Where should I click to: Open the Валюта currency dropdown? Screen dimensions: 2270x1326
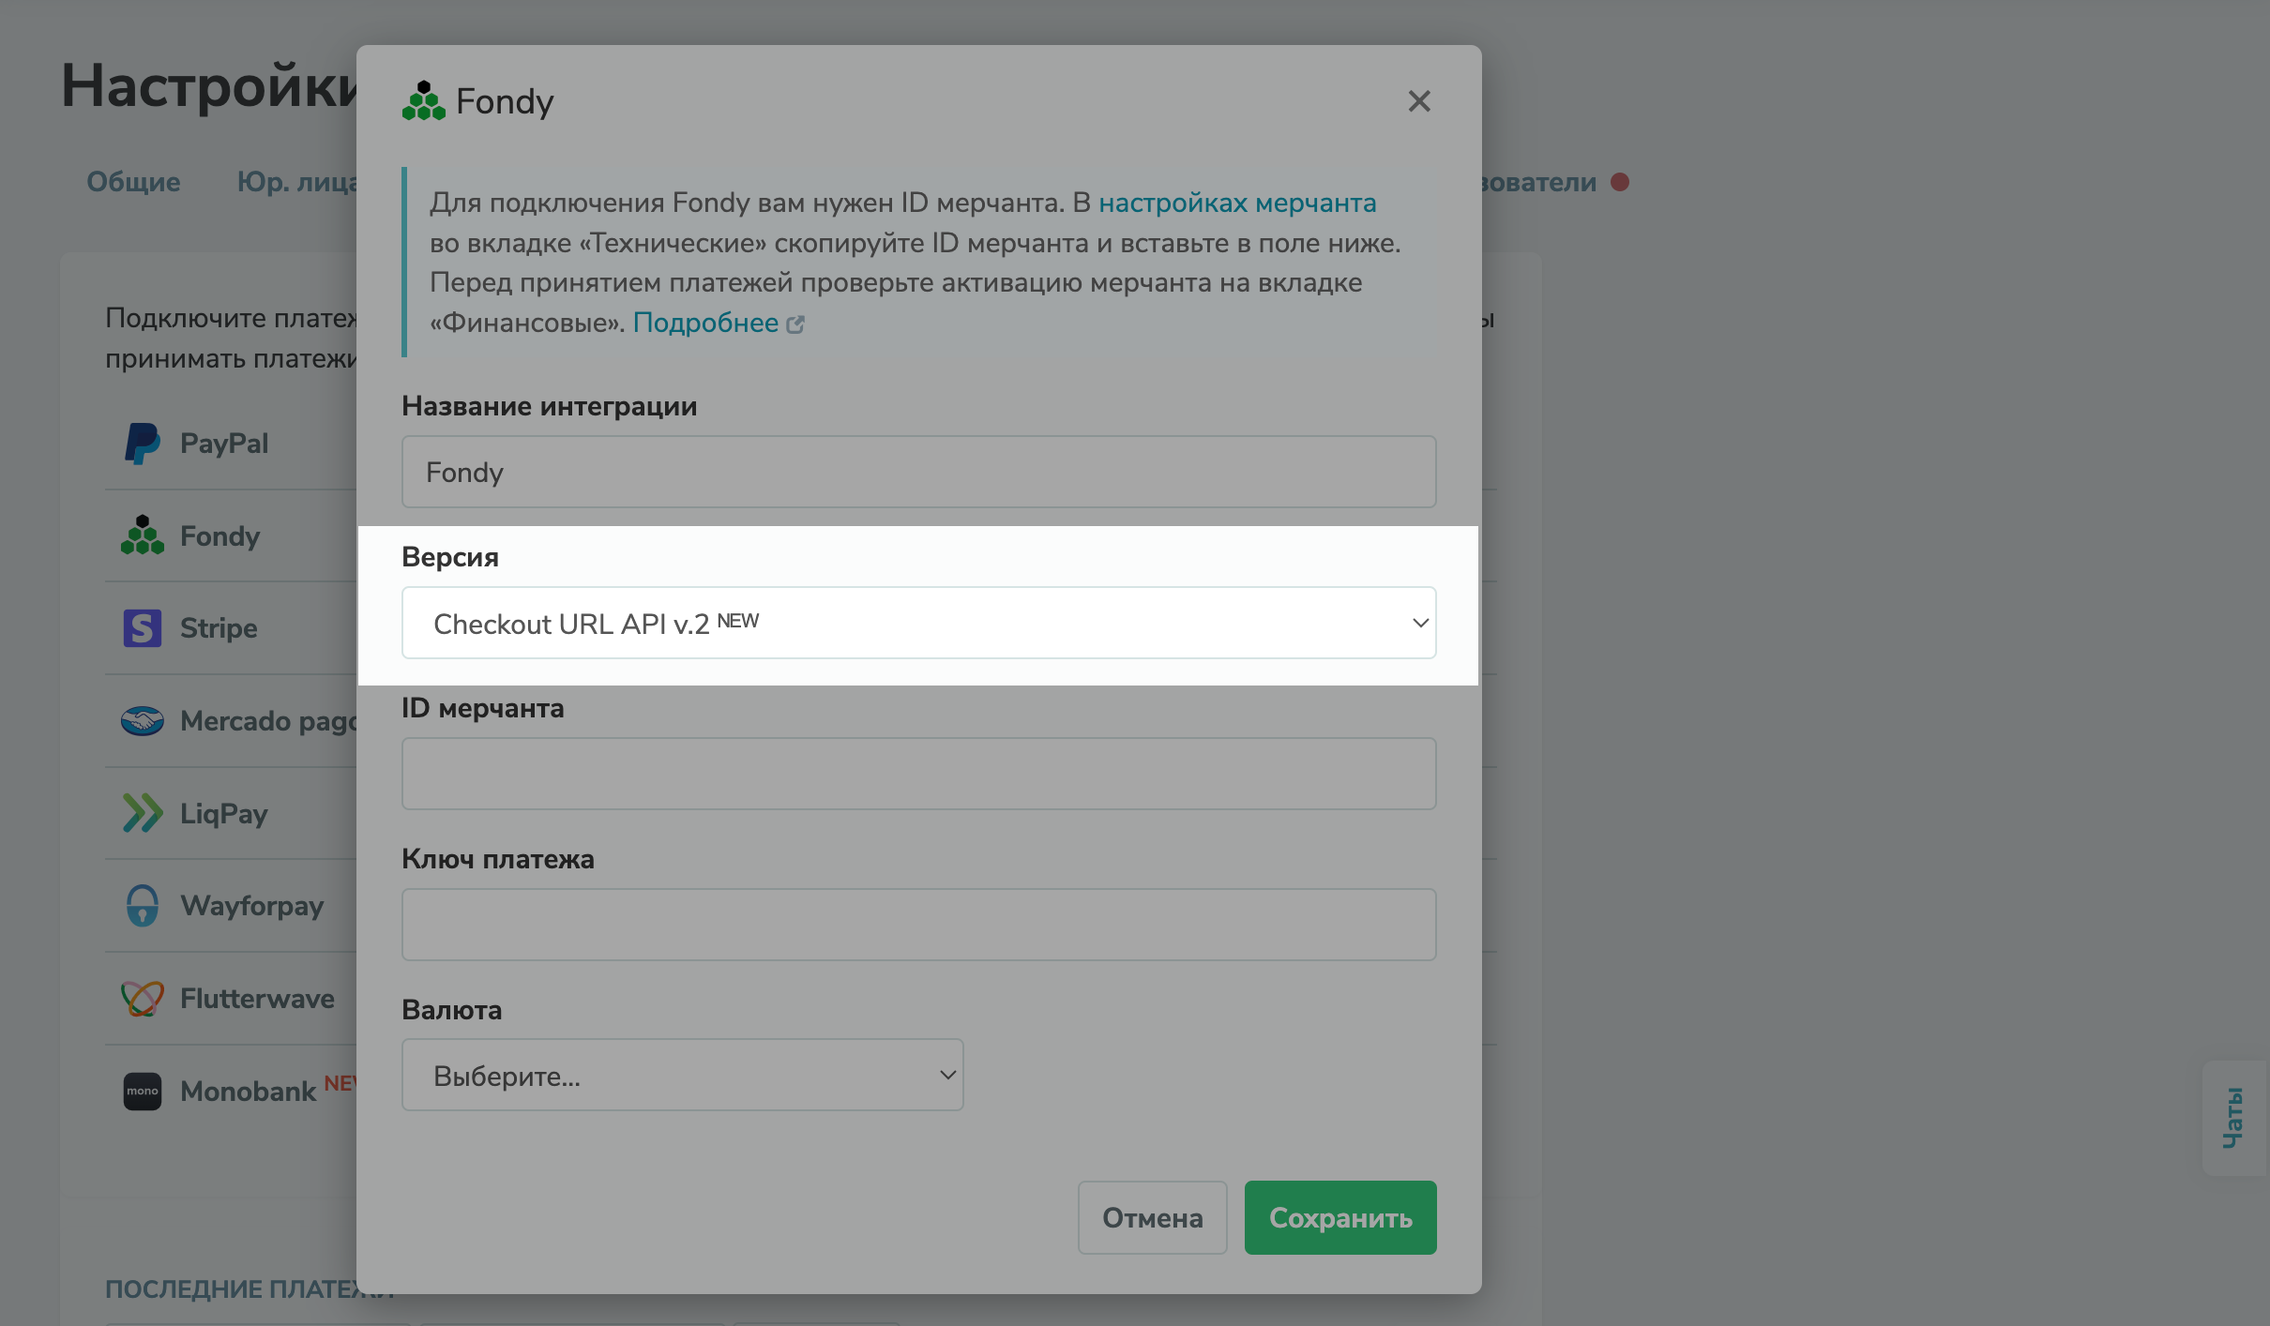(682, 1076)
